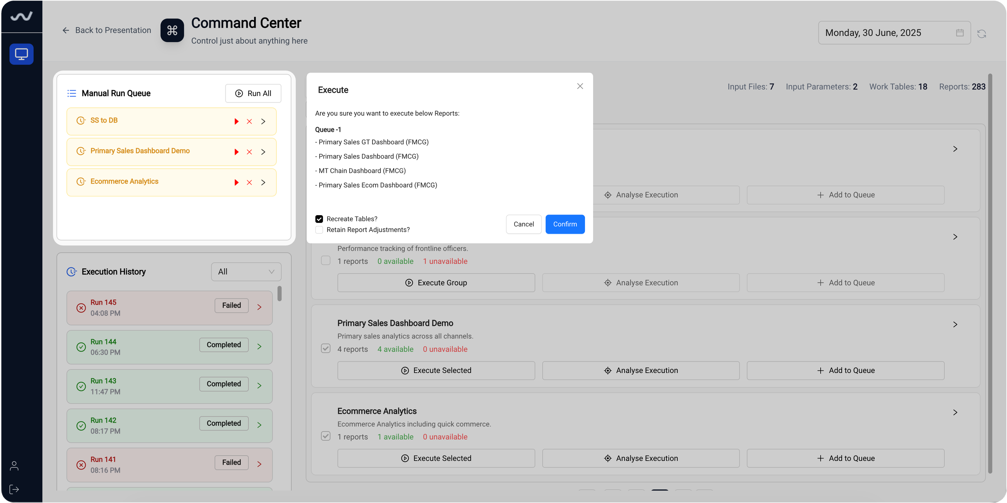Click Execute Selected for Ecommerce Analytics
This screenshot has width=1007, height=503.
pyautogui.click(x=436, y=458)
